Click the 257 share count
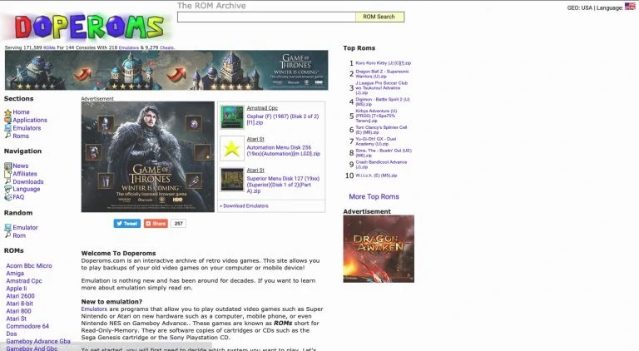 179,224
